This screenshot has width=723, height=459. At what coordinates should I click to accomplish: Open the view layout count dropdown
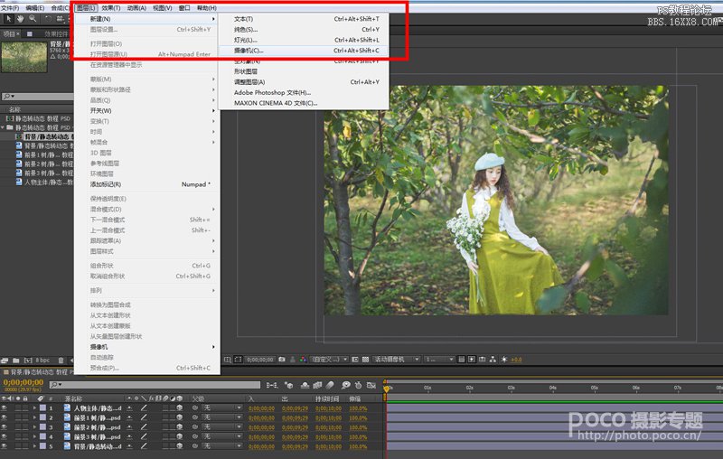point(439,360)
